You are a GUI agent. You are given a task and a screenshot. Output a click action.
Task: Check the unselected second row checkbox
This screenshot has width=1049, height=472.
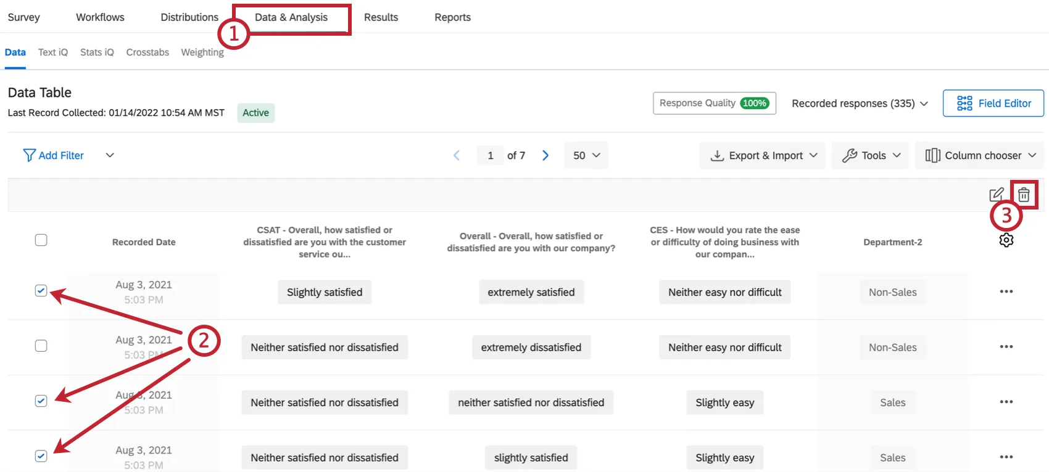(41, 346)
